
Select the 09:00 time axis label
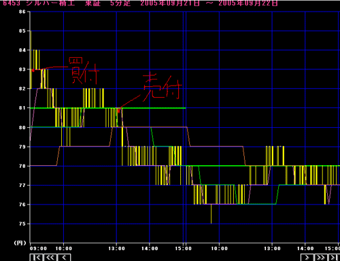click(38, 249)
